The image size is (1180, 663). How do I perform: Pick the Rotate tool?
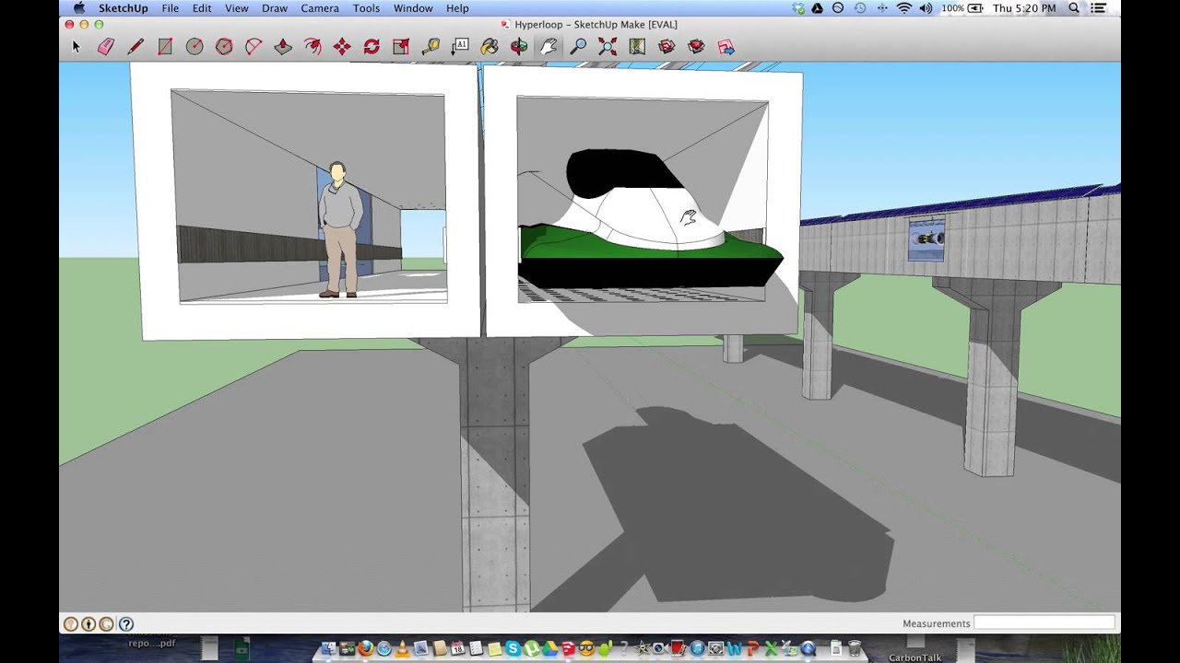tap(372, 46)
